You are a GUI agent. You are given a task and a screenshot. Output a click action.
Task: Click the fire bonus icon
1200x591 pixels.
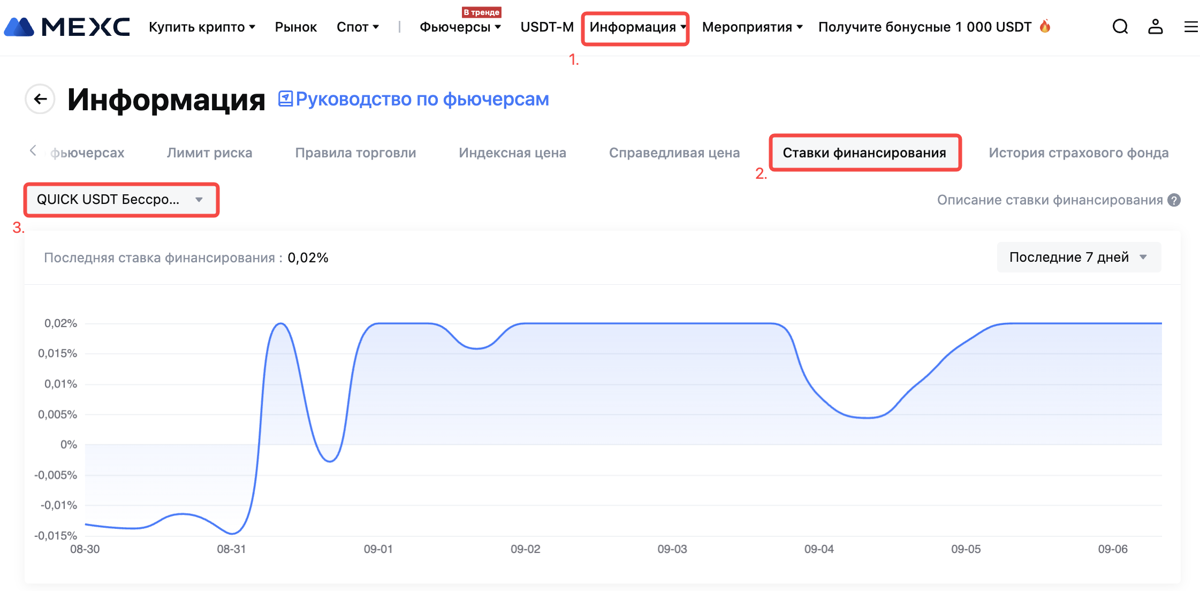[1045, 26]
